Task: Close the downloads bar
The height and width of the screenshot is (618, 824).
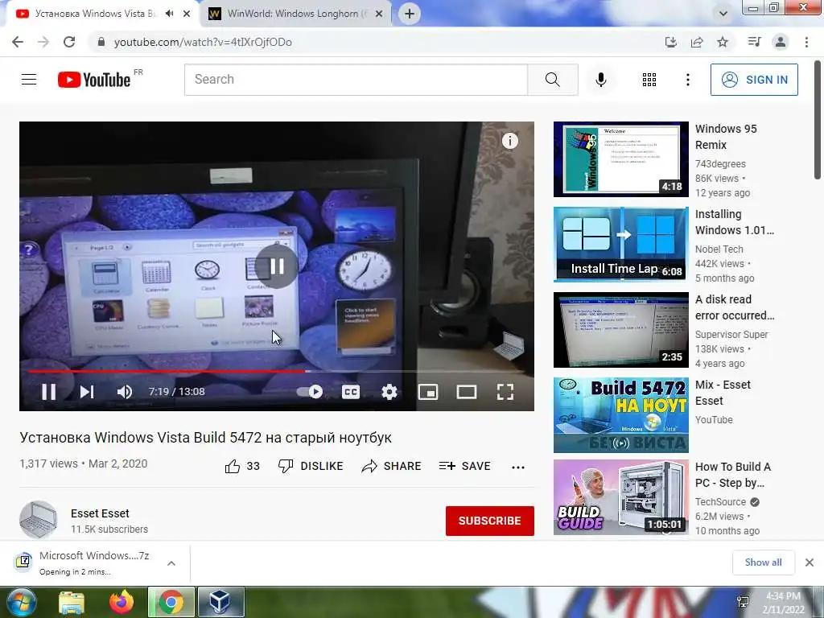Action: coord(810,562)
